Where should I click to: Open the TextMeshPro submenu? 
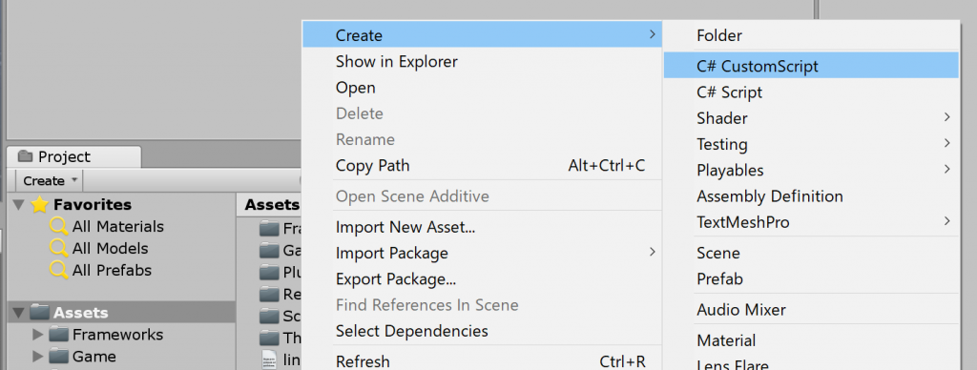coord(811,222)
